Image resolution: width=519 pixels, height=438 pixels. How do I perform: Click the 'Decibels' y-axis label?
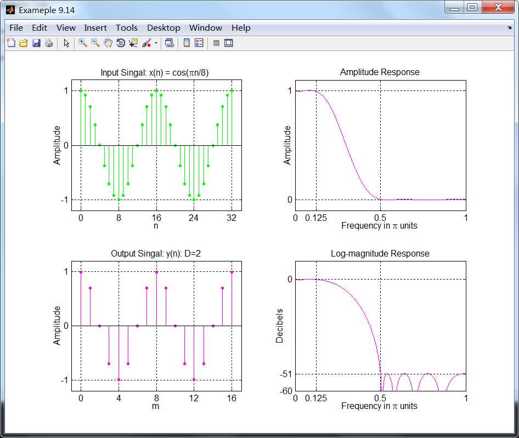(279, 326)
